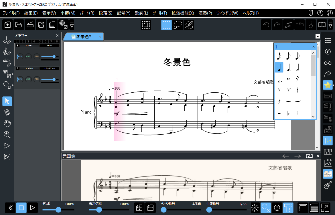The width and height of the screenshot is (335, 215).
Task: Switch to the 冬景色 document tab
Action: point(84,36)
